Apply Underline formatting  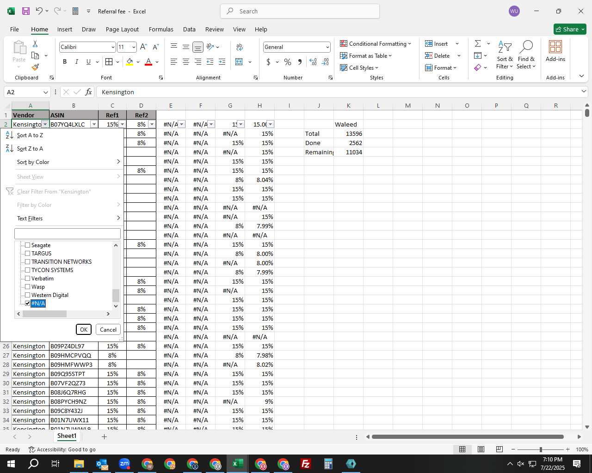88,62
